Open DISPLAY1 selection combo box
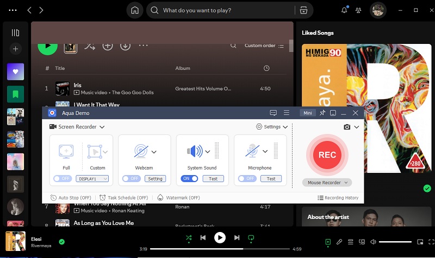This screenshot has height=258, width=435. click(92, 179)
